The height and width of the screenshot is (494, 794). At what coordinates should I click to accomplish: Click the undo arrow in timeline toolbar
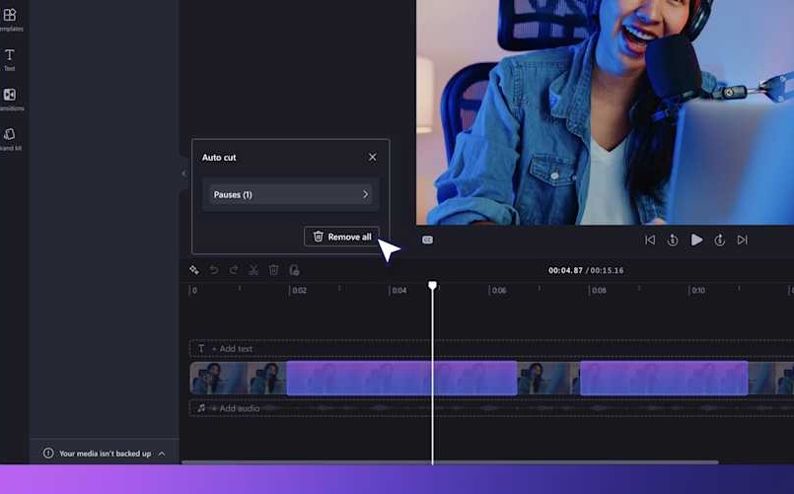pos(214,270)
